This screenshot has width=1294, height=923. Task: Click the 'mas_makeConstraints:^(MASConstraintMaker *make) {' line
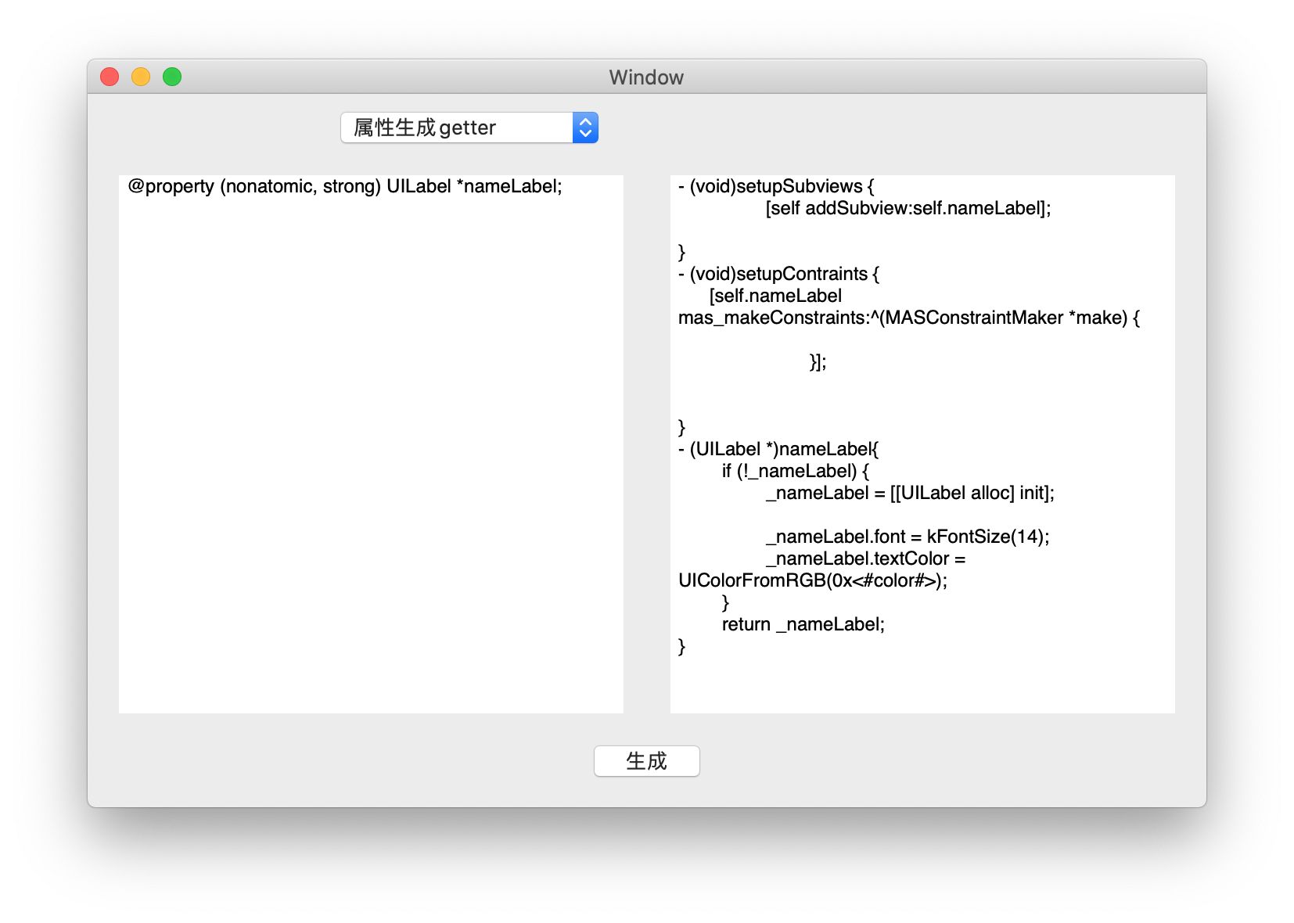pyautogui.click(x=909, y=318)
